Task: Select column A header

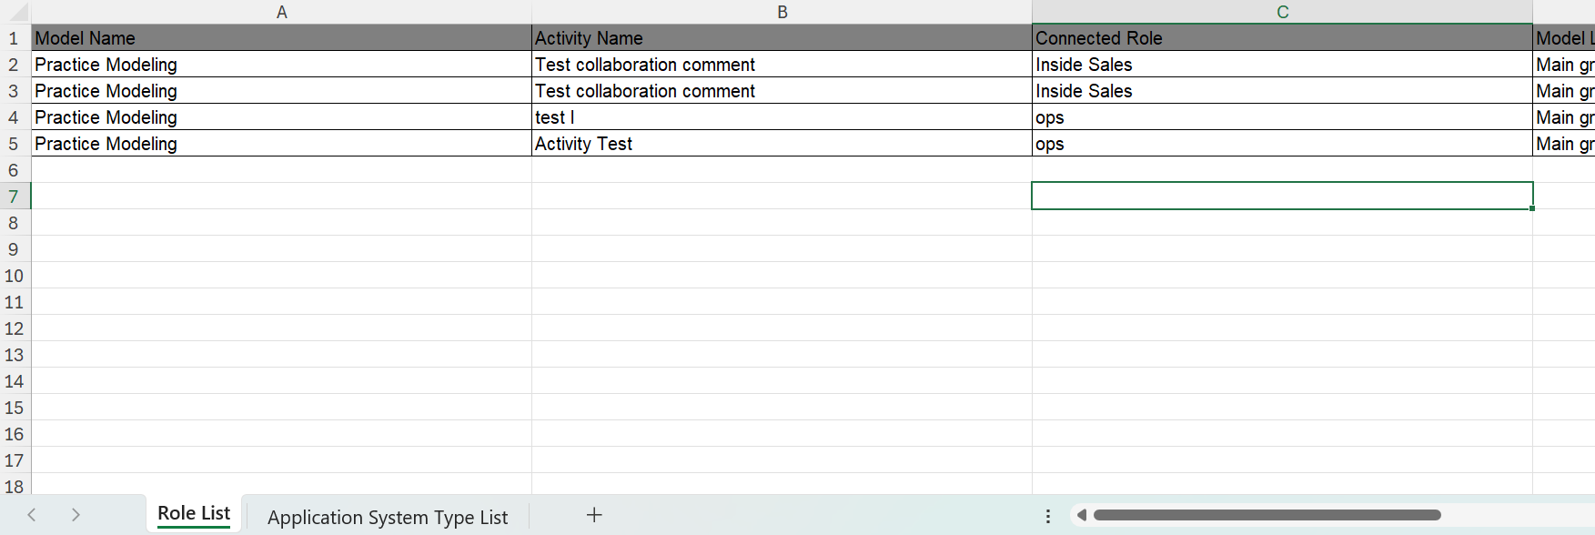Action: [x=281, y=12]
